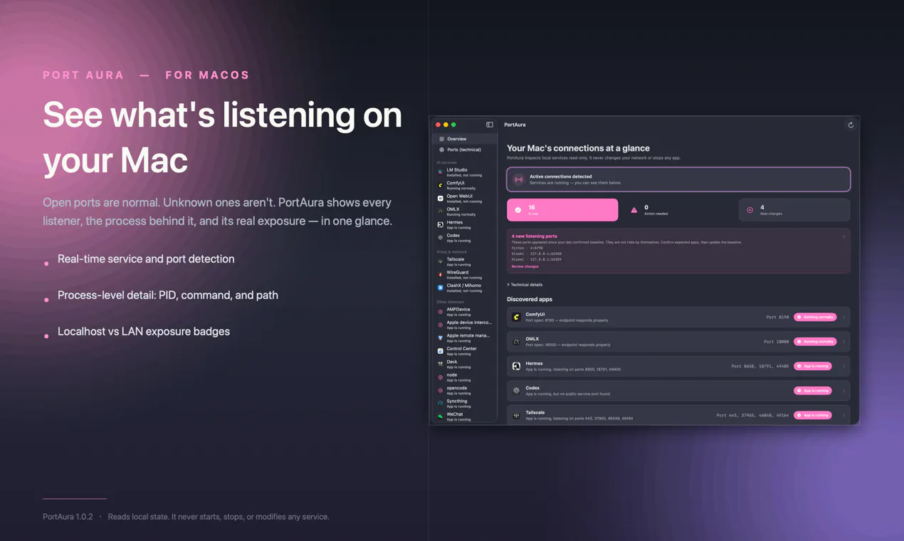Click 'Your Mac's connections at a glance' heading
Image resolution: width=904 pixels, height=541 pixels.
click(x=578, y=148)
